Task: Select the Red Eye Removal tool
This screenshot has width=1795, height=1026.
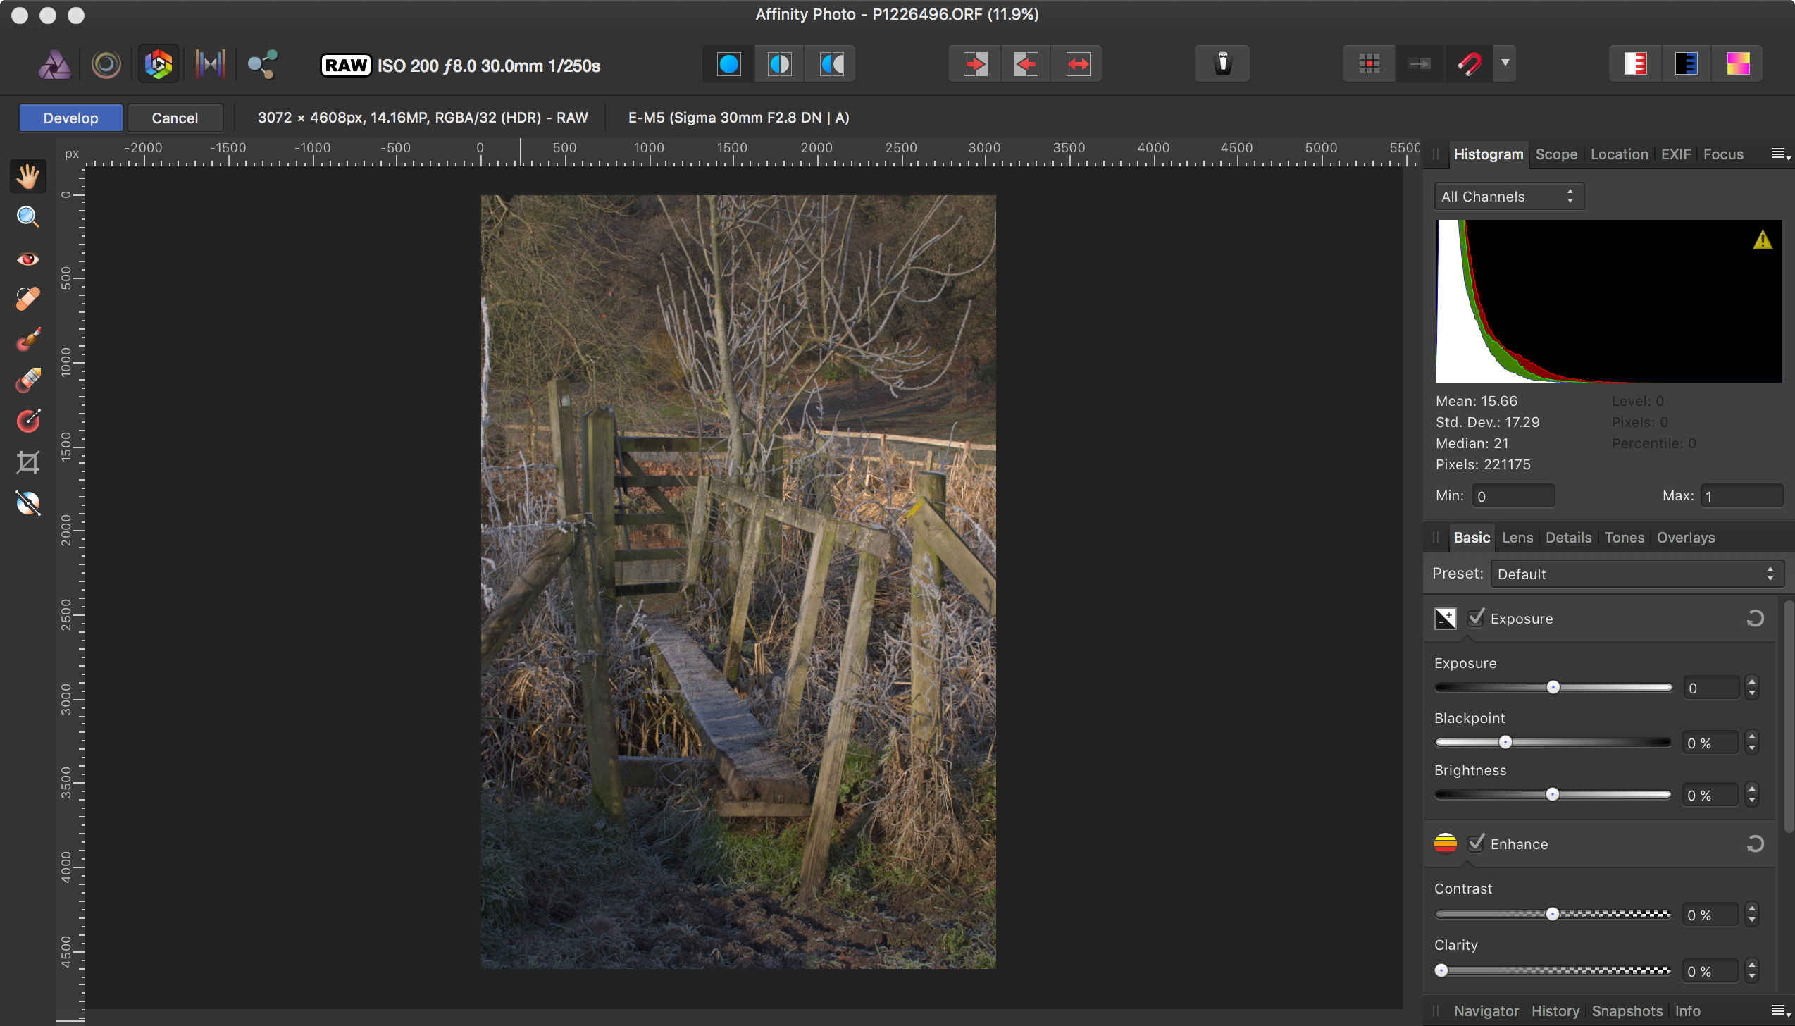Action: (27, 259)
